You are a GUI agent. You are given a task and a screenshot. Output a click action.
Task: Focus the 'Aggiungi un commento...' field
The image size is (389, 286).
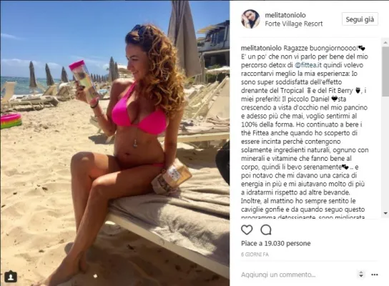(x=297, y=275)
